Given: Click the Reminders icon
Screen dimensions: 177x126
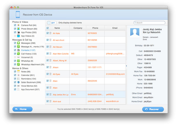Looking at the screenshot, I should click(18, 79).
